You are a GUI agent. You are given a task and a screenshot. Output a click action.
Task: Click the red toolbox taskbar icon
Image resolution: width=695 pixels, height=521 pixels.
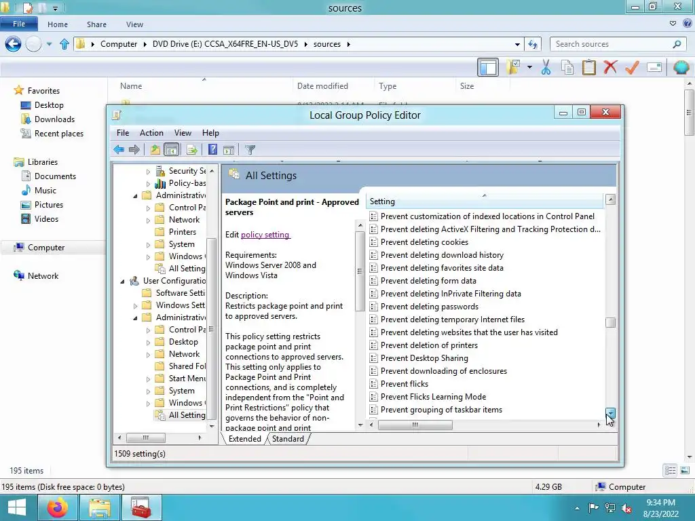(x=141, y=507)
